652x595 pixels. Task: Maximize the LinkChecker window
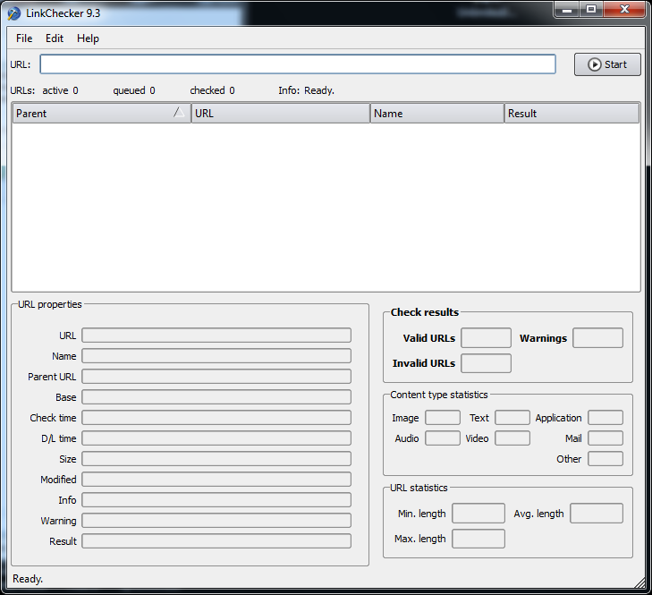click(591, 10)
